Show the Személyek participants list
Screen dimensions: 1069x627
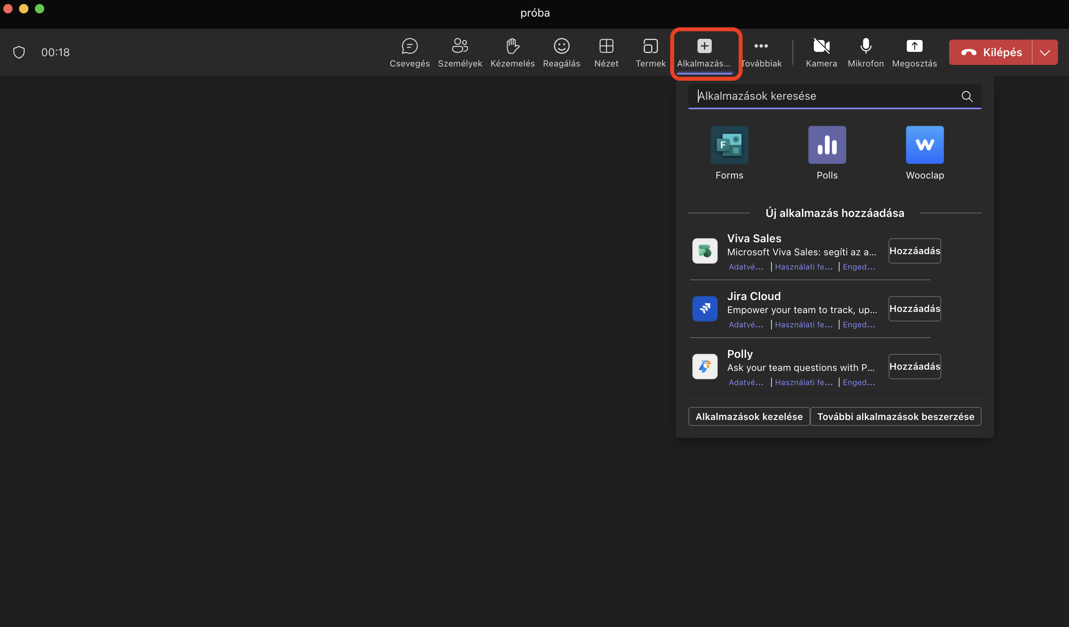tap(460, 53)
